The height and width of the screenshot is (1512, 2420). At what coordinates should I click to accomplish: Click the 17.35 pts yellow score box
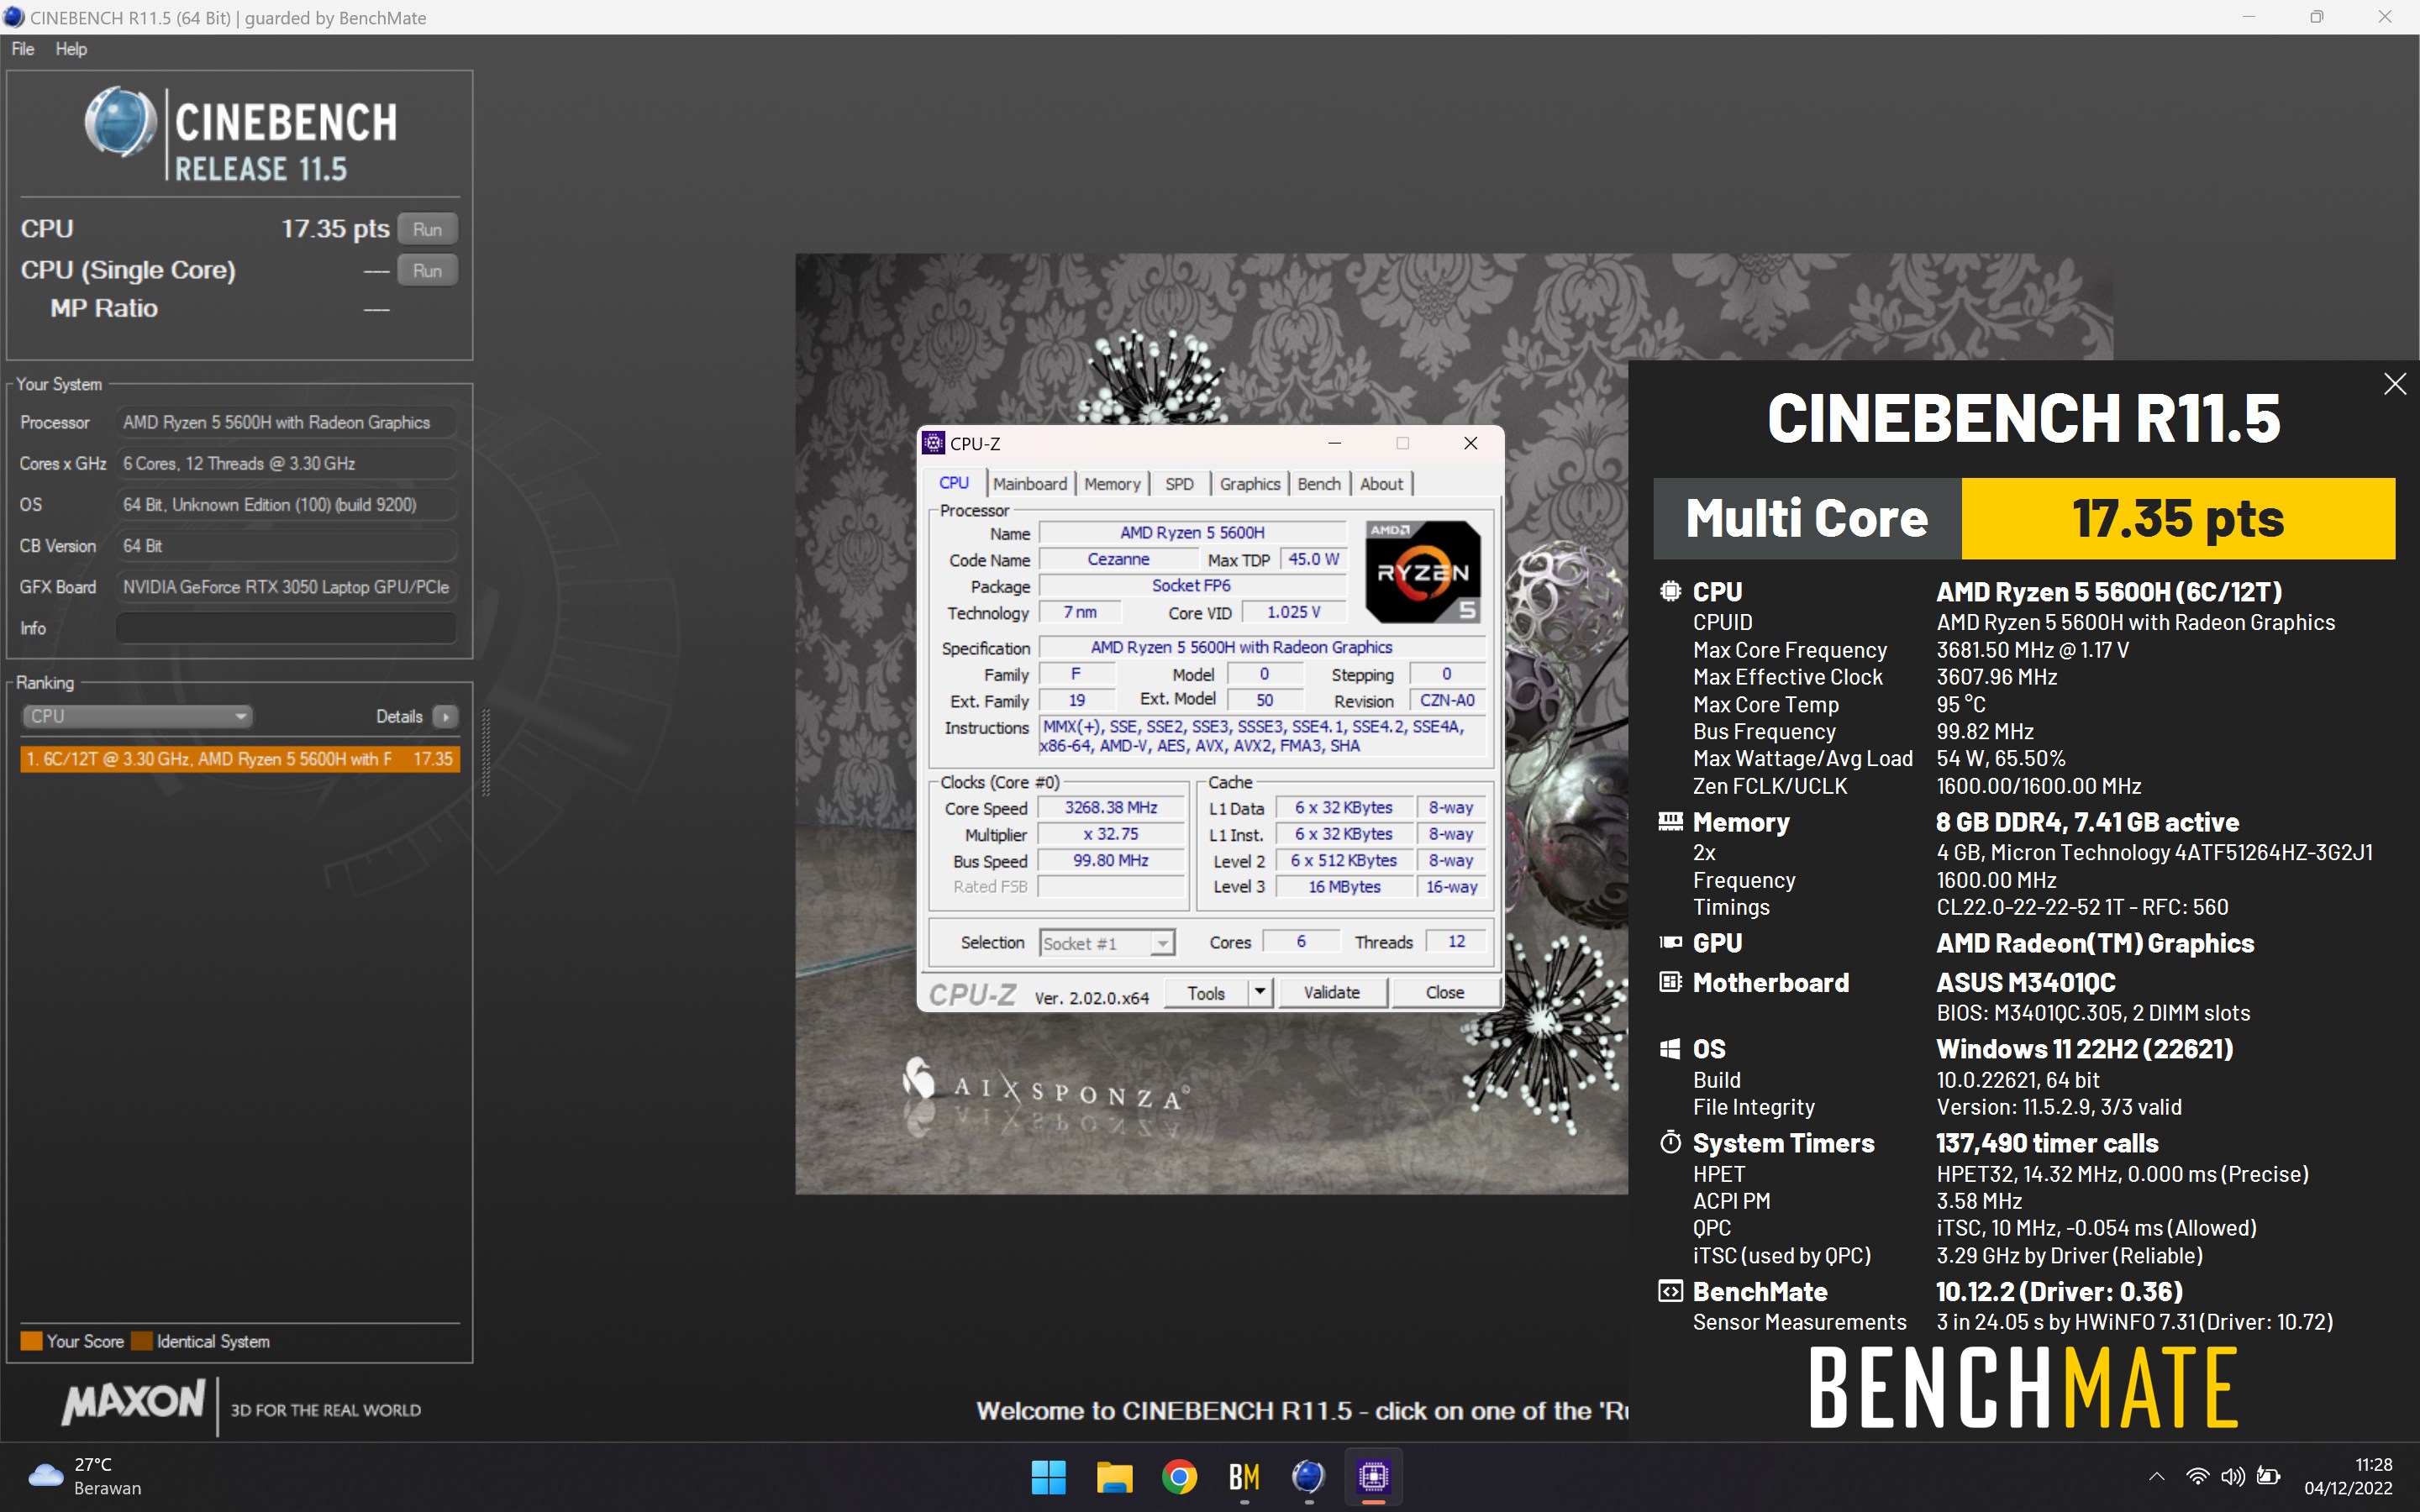(x=2178, y=518)
